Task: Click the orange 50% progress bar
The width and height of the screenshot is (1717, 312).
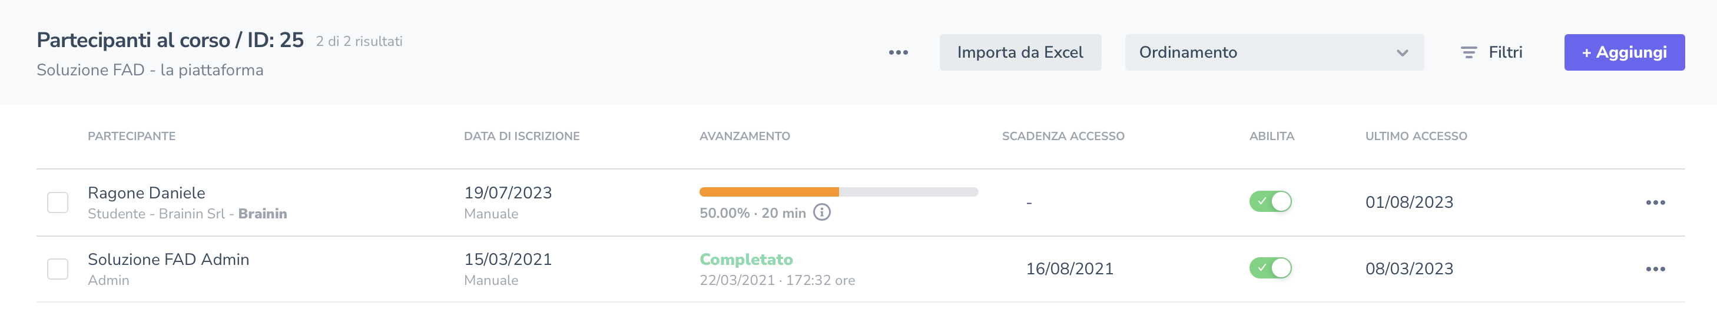Action: [768, 192]
